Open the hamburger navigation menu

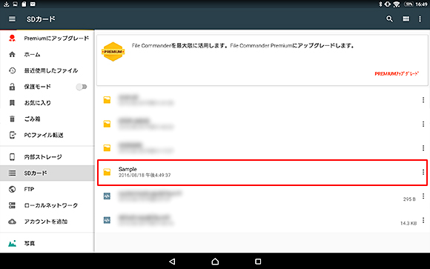(x=12, y=19)
